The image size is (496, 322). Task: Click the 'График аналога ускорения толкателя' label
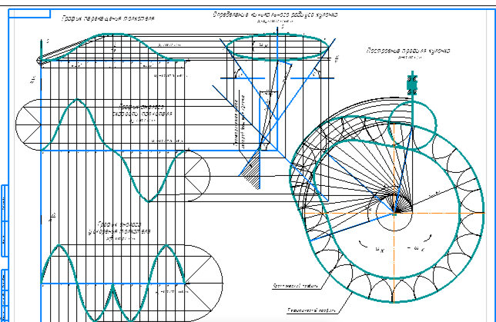coord(119,228)
